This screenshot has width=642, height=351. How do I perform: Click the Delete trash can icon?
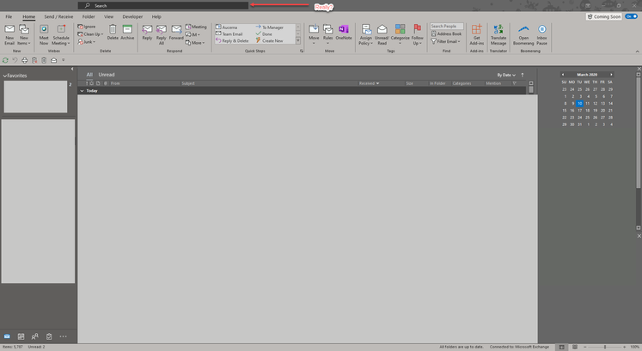113,33
